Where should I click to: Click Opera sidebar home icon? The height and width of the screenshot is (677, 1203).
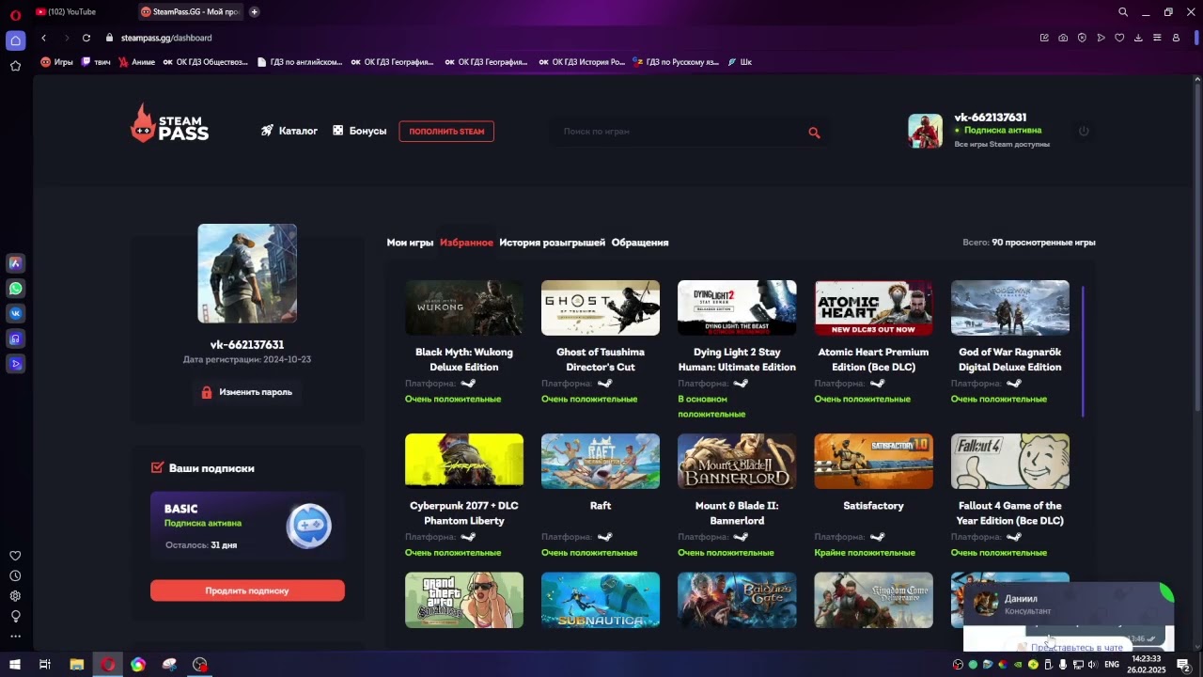(15, 40)
